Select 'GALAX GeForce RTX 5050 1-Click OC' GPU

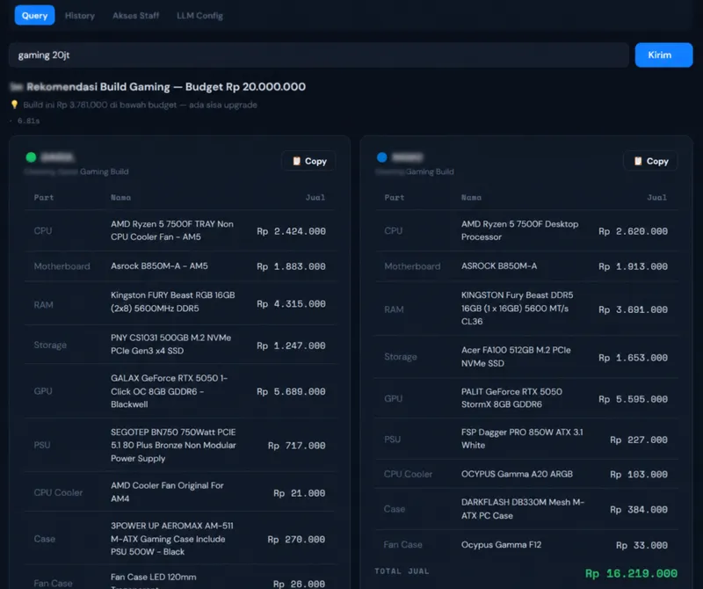coord(169,391)
